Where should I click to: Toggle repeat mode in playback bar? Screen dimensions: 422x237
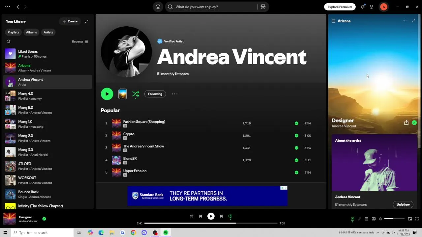(x=230, y=216)
